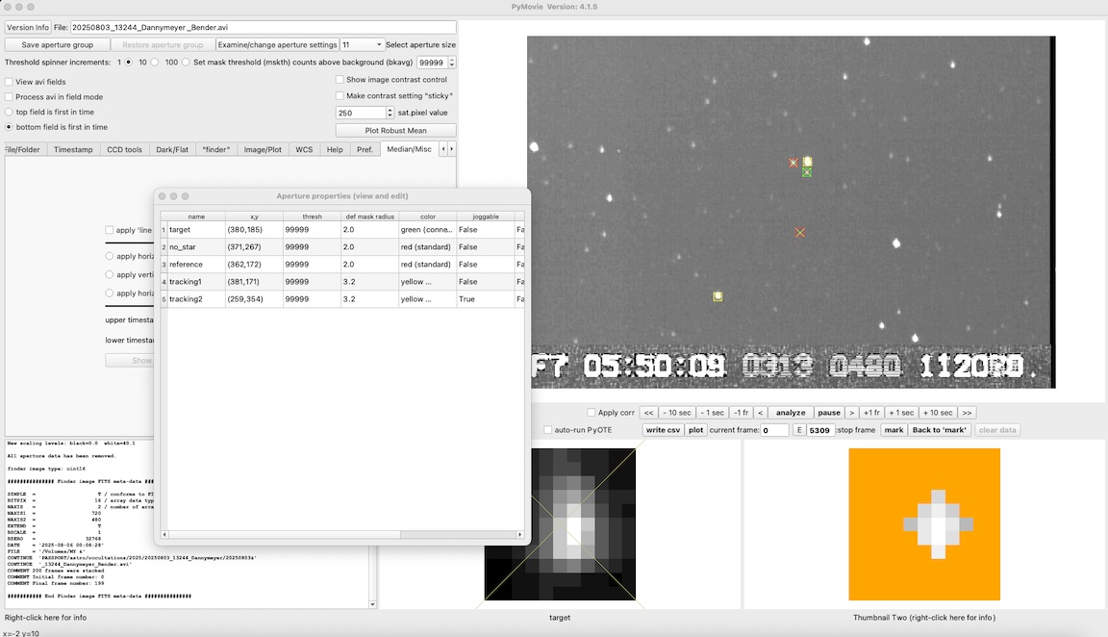The height and width of the screenshot is (637, 1108).
Task: Skip to last frame with >> button
Action: tap(967, 413)
